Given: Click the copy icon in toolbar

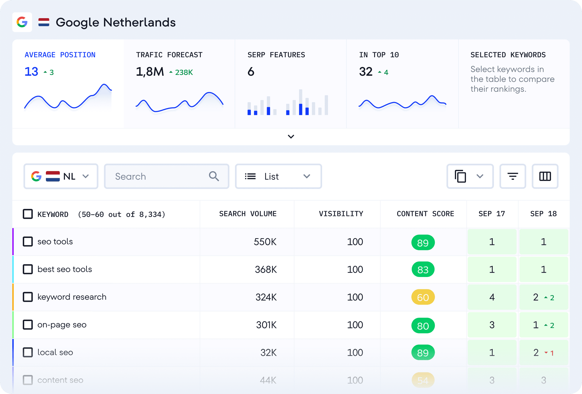Looking at the screenshot, I should [x=460, y=176].
